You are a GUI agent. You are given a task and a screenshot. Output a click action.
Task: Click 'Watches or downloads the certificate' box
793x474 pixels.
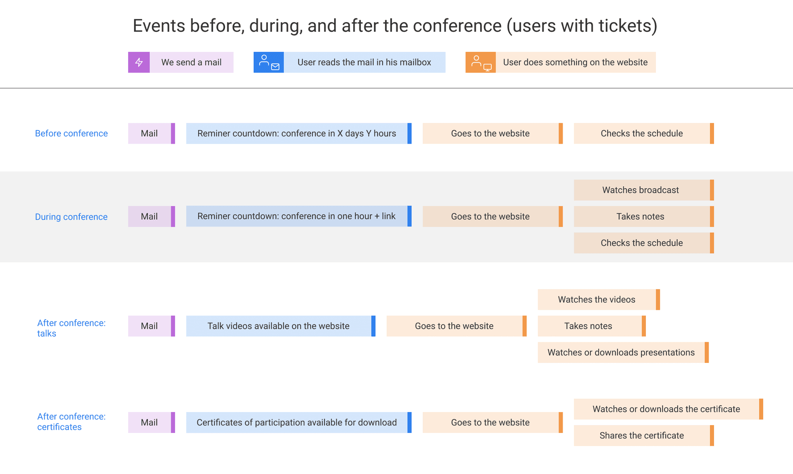(x=666, y=409)
